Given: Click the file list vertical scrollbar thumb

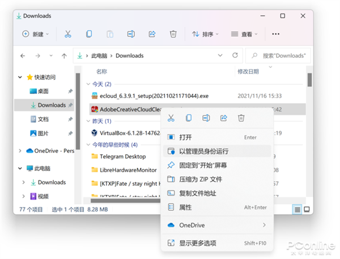Looking at the screenshot, I should pos(309,80).
